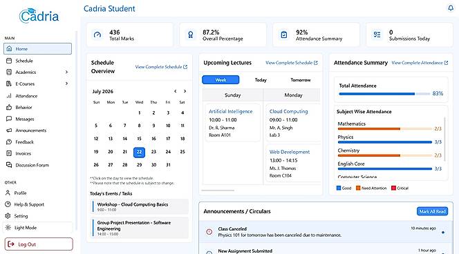Image resolution: width=459 pixels, height=254 pixels.
Task: Click the Behavior thumbs-up icon
Action: [9, 107]
